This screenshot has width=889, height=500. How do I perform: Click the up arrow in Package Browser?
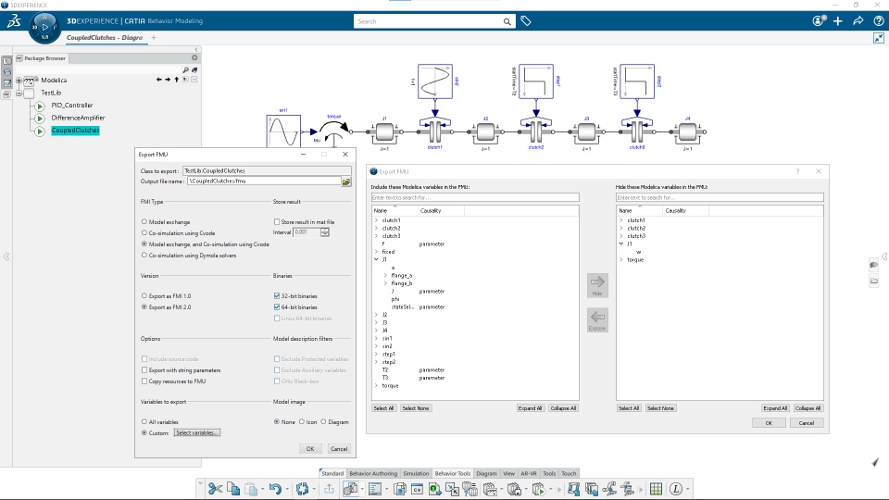(176, 80)
